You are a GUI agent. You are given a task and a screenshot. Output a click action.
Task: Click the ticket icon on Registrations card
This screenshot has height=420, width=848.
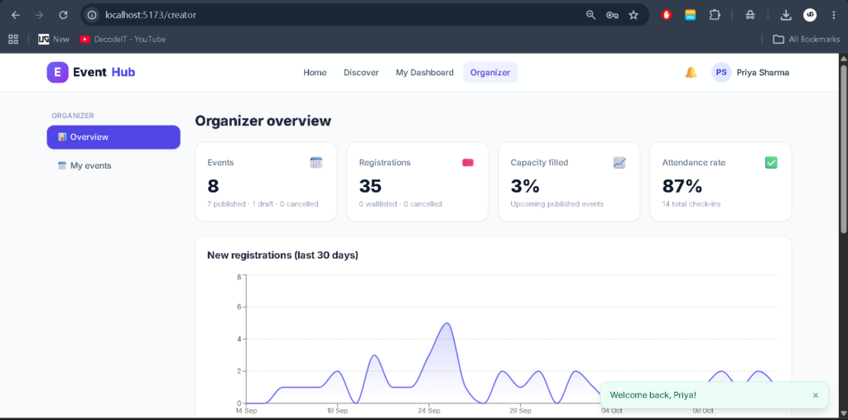pos(468,163)
